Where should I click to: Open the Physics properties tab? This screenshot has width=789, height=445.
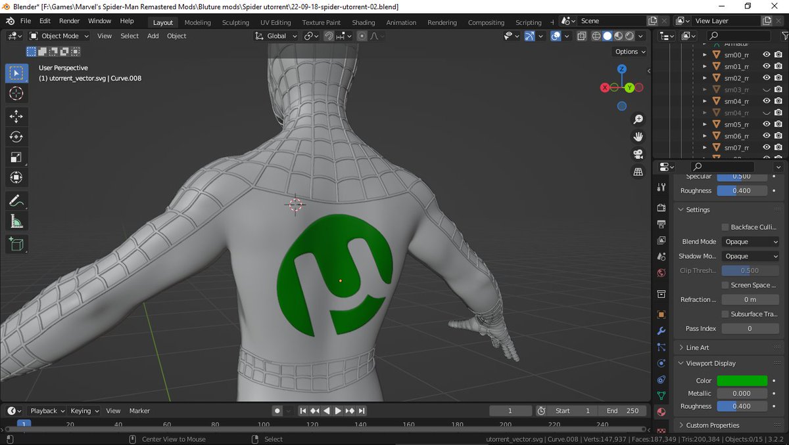(x=661, y=363)
